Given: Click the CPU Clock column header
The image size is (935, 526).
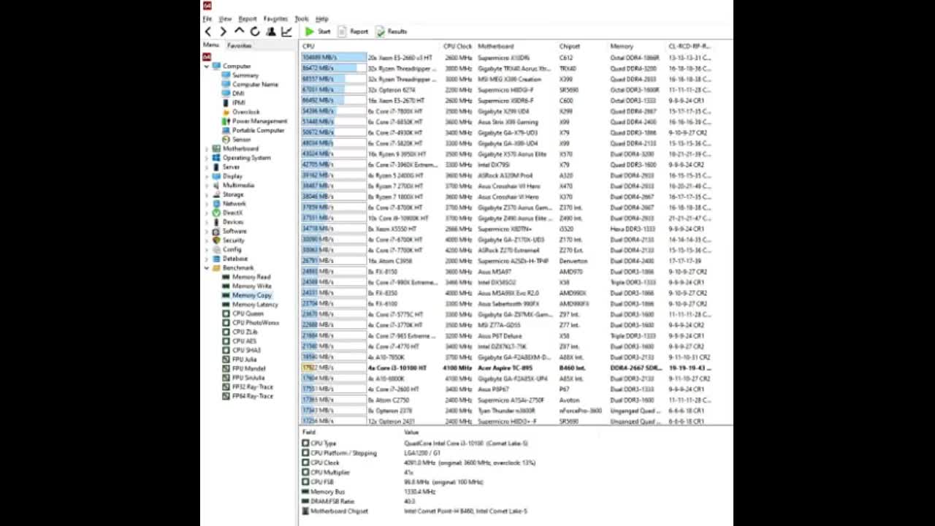Looking at the screenshot, I should [x=457, y=46].
